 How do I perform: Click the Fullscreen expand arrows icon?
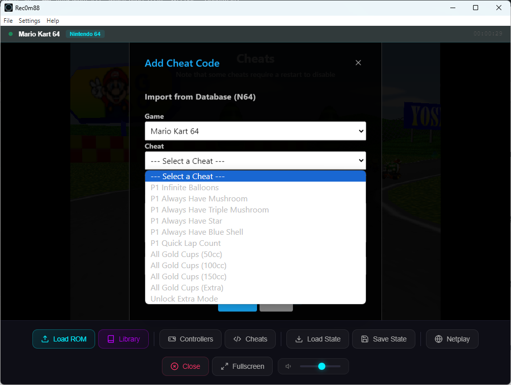click(225, 366)
